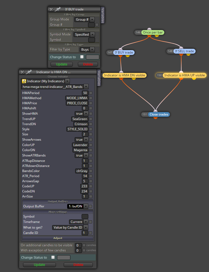This screenshot has width=209, height=272.
Task: Click ColorUP Lavender color field
Action: 80,145
